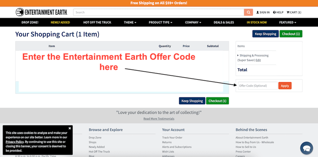Screen dimensions: 318x157
Task: Click the orange search magnifier button
Action: pos(248,12)
